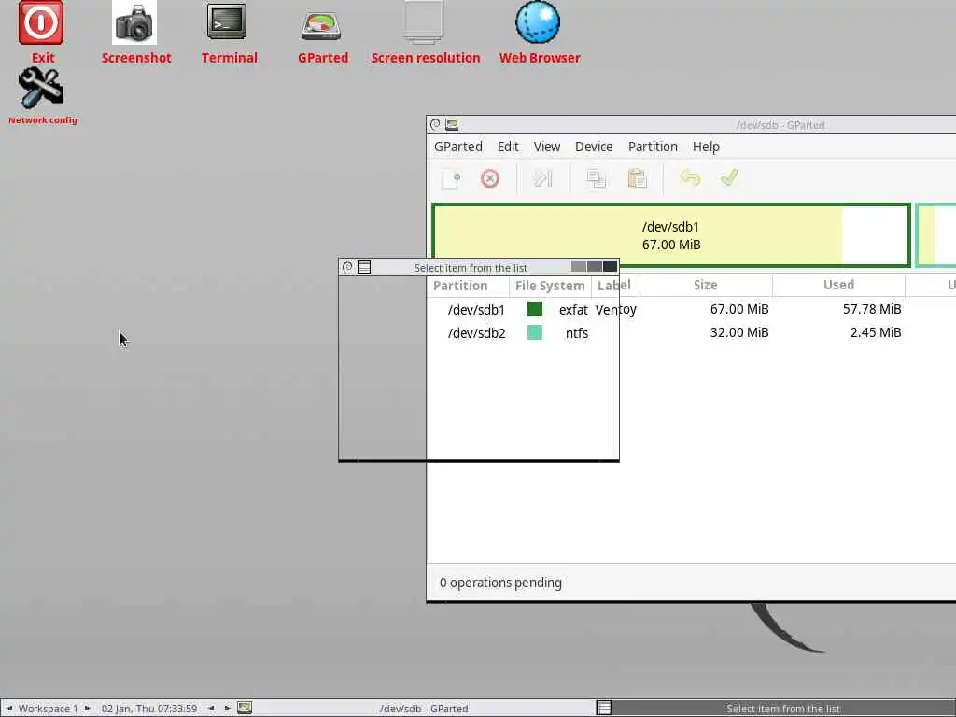
Task: Click the taskbar next window arrow
Action: 228,708
